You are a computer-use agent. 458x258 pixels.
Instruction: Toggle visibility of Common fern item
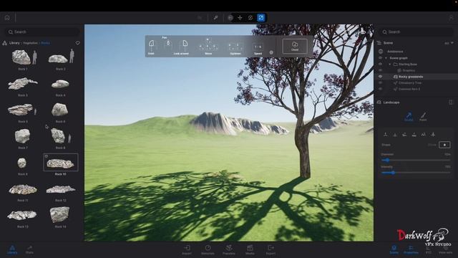pos(380,89)
